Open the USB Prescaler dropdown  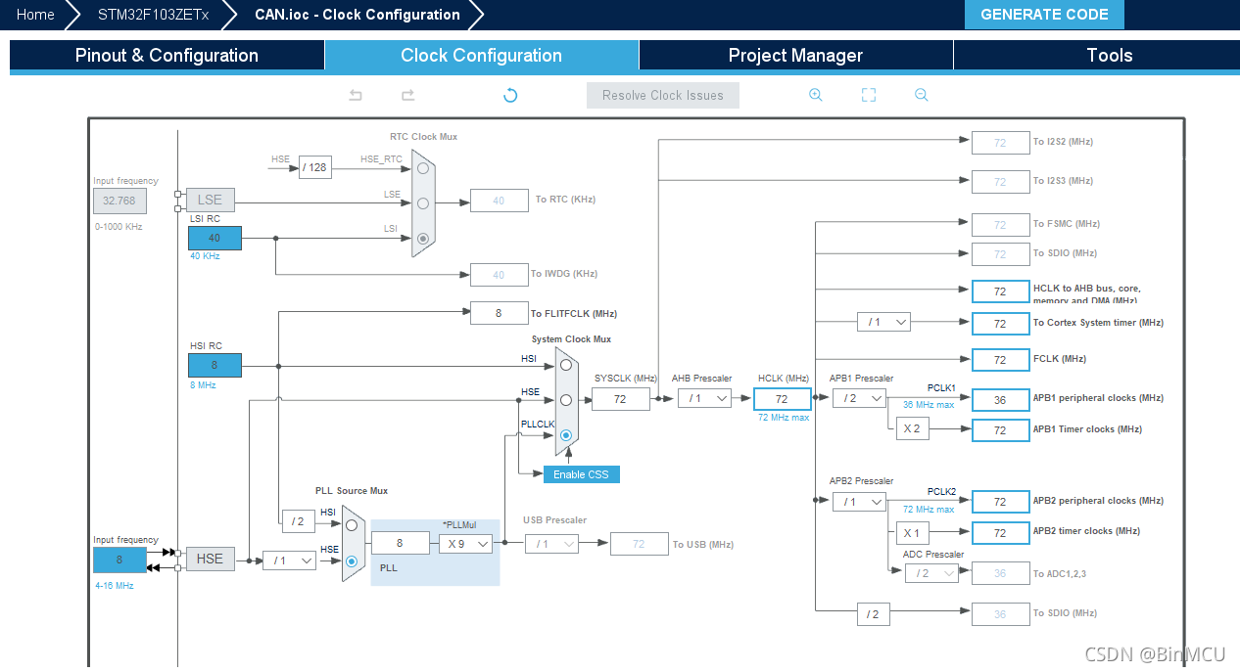click(551, 544)
